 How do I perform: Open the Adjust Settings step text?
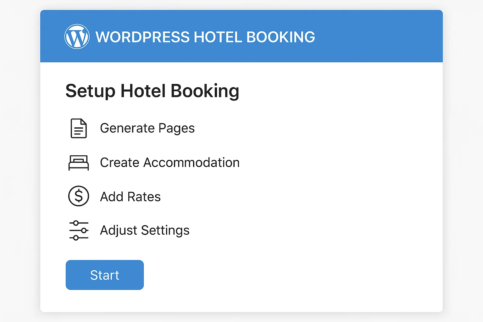tap(145, 230)
